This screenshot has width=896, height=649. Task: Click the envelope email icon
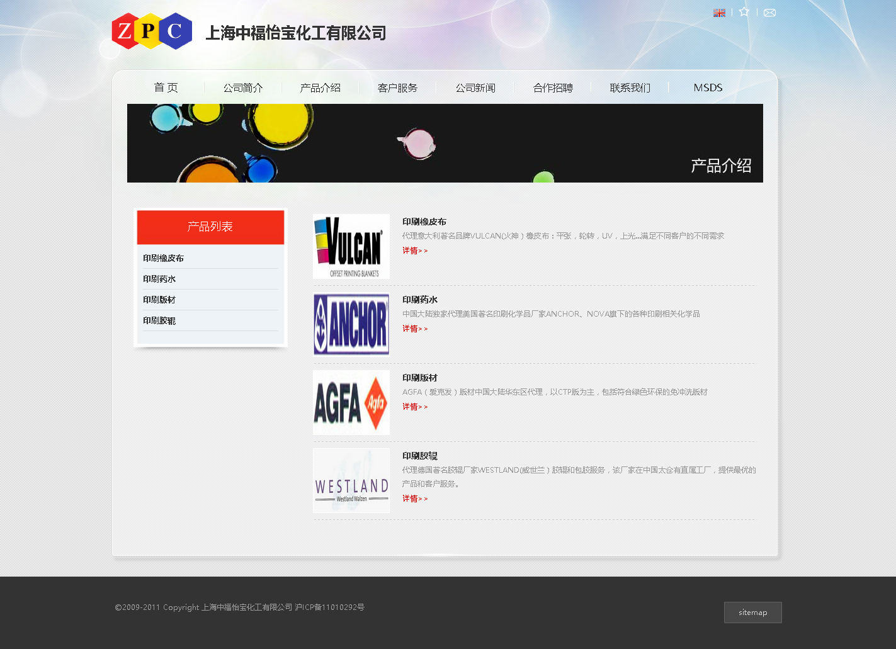(x=769, y=13)
